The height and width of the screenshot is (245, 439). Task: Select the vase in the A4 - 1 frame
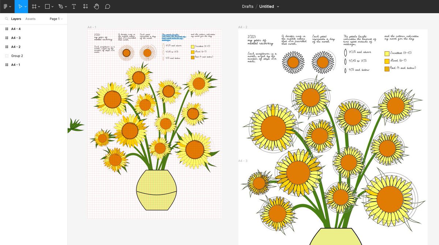click(156, 190)
